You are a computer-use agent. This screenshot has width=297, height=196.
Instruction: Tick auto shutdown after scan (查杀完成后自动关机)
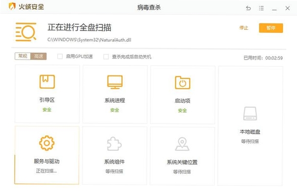coord(106,57)
